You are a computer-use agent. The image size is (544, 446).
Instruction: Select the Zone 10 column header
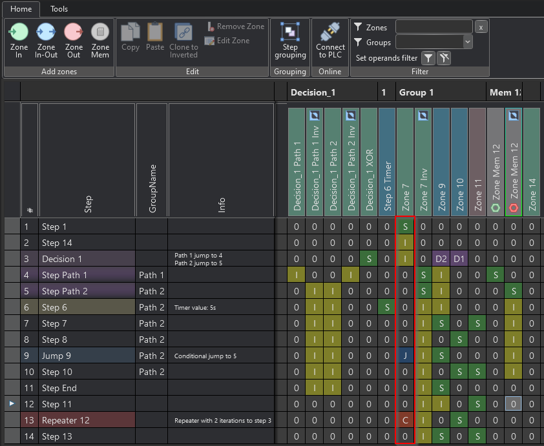click(x=459, y=162)
